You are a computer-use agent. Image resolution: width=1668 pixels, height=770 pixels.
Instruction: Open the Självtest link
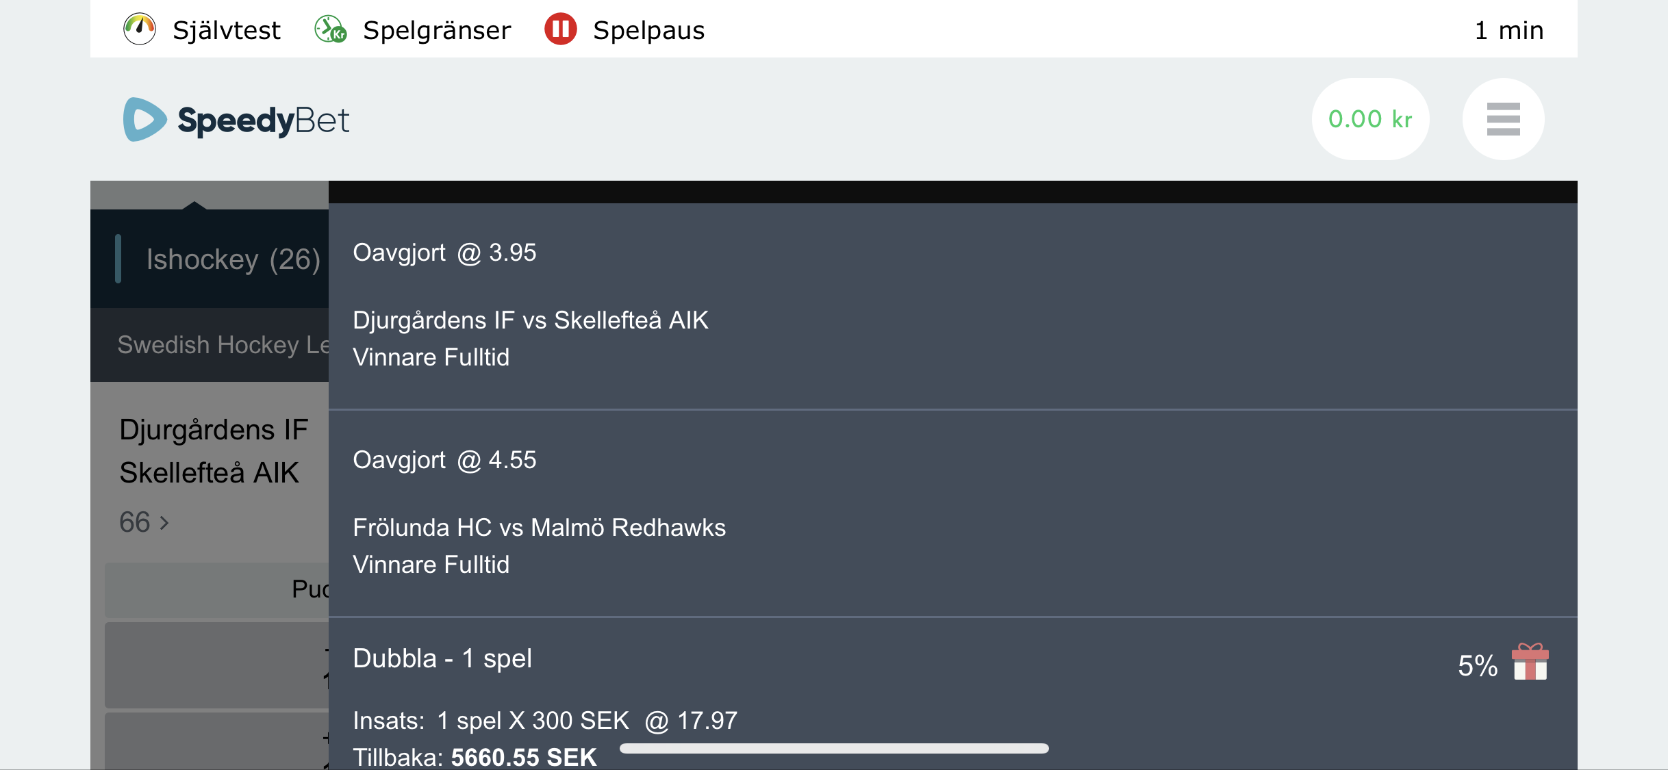227,30
